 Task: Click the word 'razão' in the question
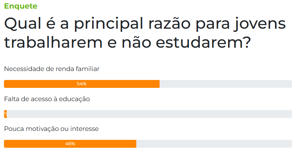click(170, 24)
